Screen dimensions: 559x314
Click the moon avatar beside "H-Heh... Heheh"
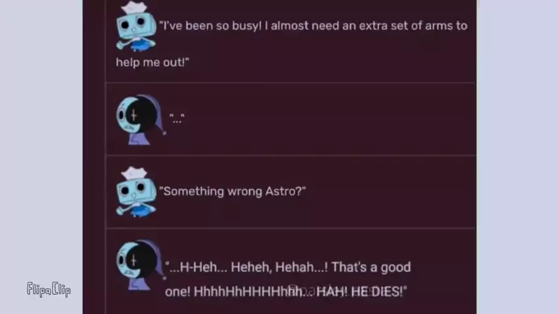click(141, 265)
